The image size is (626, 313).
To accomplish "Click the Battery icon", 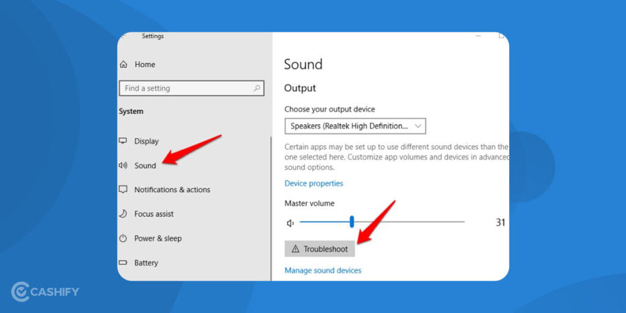I will click(x=123, y=263).
